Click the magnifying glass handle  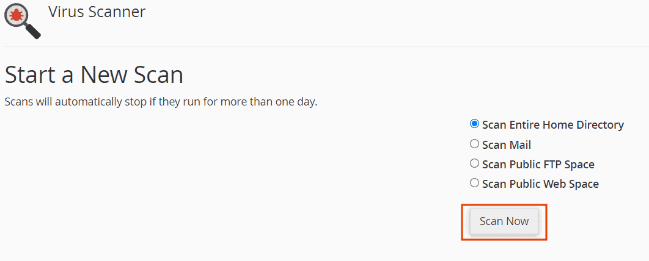[32, 30]
